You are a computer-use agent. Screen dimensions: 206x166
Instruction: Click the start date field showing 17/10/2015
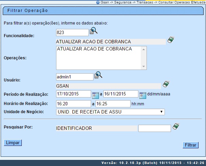pos(73,94)
